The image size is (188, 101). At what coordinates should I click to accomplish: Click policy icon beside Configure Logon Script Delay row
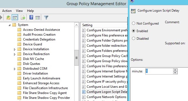pyautogui.click(x=84, y=92)
